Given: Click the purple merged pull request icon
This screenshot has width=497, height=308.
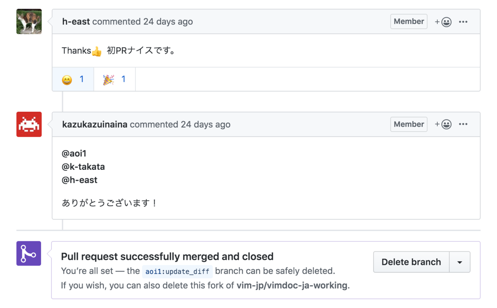Looking at the screenshot, I should pyautogui.click(x=29, y=253).
